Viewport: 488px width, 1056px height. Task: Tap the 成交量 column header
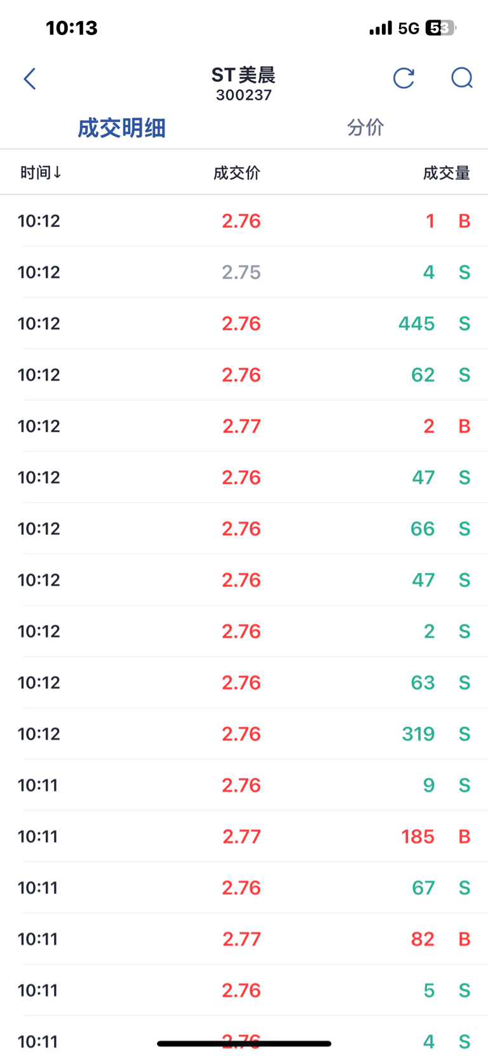pos(446,173)
